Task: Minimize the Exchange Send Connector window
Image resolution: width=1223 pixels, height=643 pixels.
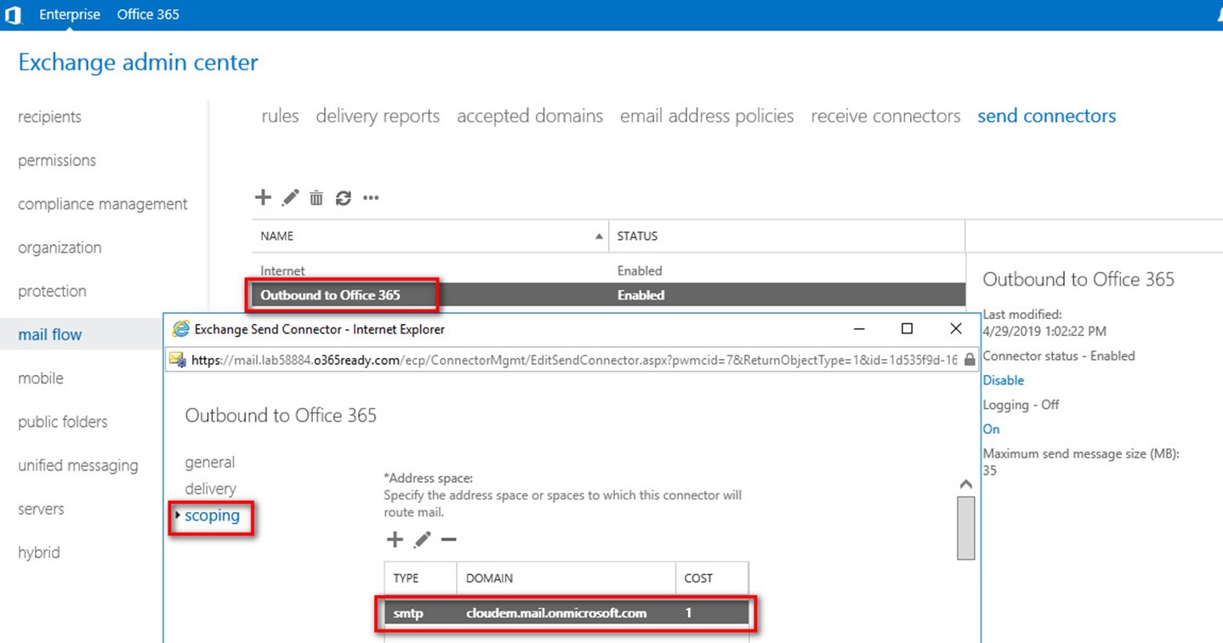Action: coord(859,328)
